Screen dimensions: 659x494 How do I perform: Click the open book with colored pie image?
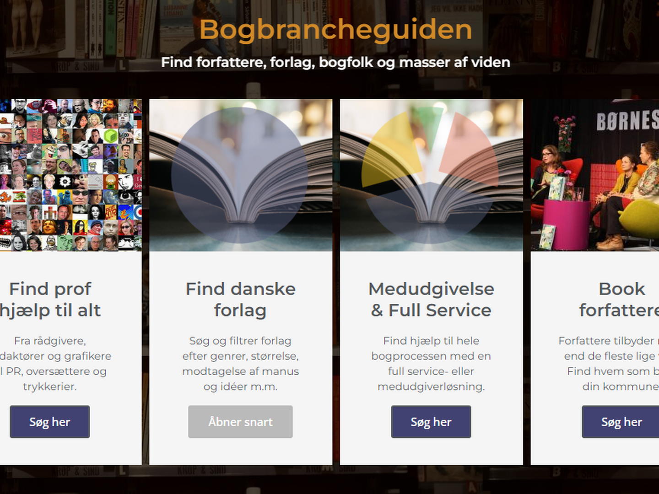point(432,175)
